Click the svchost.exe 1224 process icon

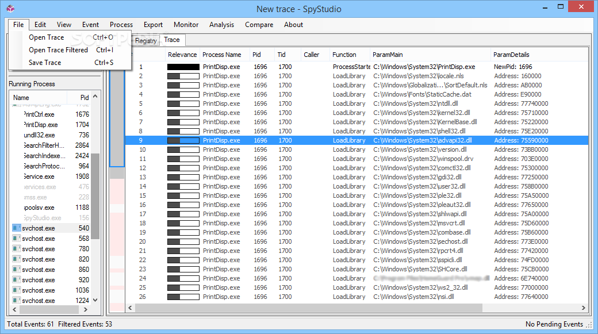[x=17, y=301]
